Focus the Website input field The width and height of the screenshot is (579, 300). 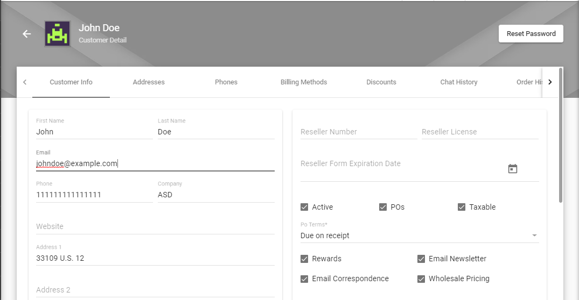tap(155, 226)
